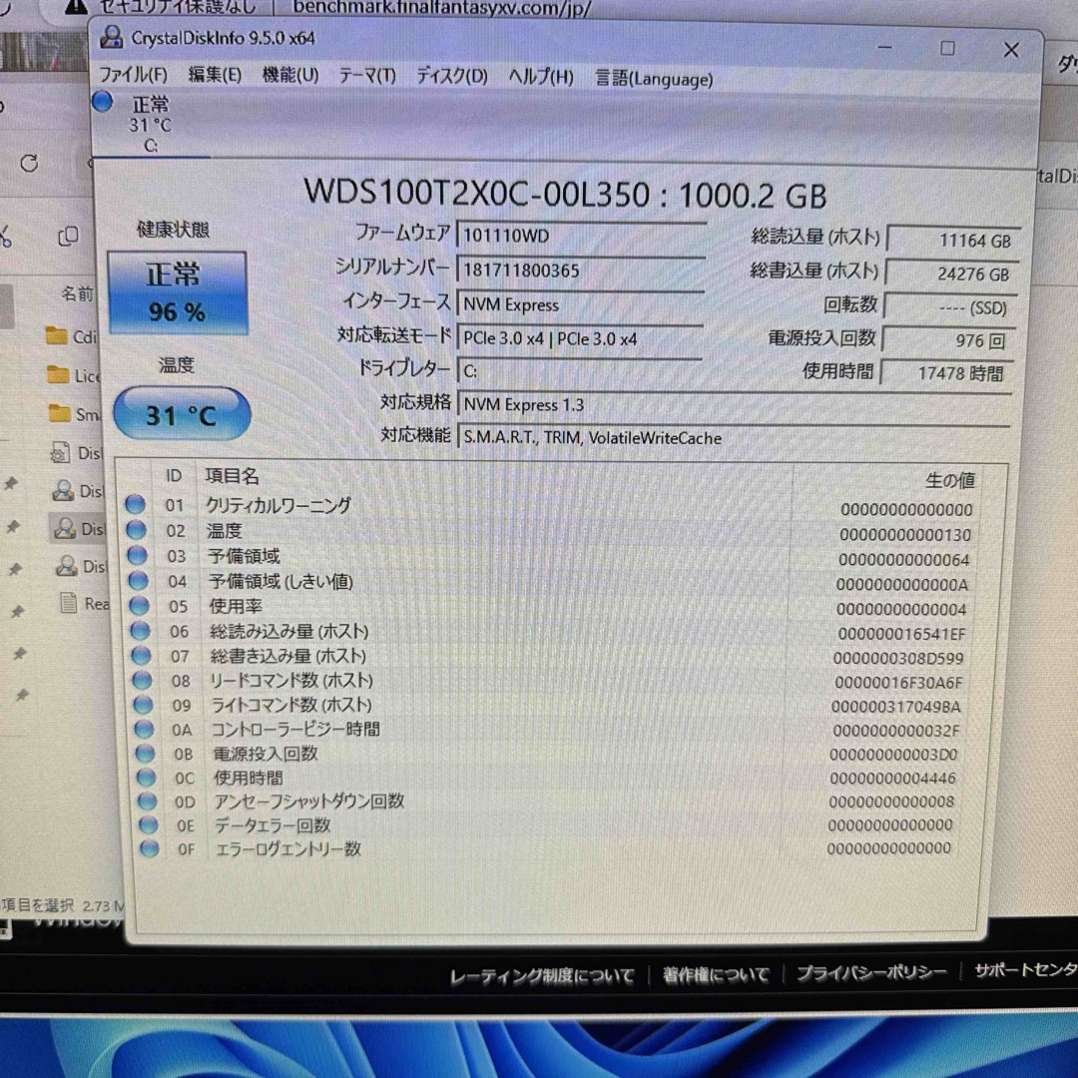Click raw value 0000000004446
Image resolution: width=1078 pixels, height=1078 pixels.
click(892, 779)
